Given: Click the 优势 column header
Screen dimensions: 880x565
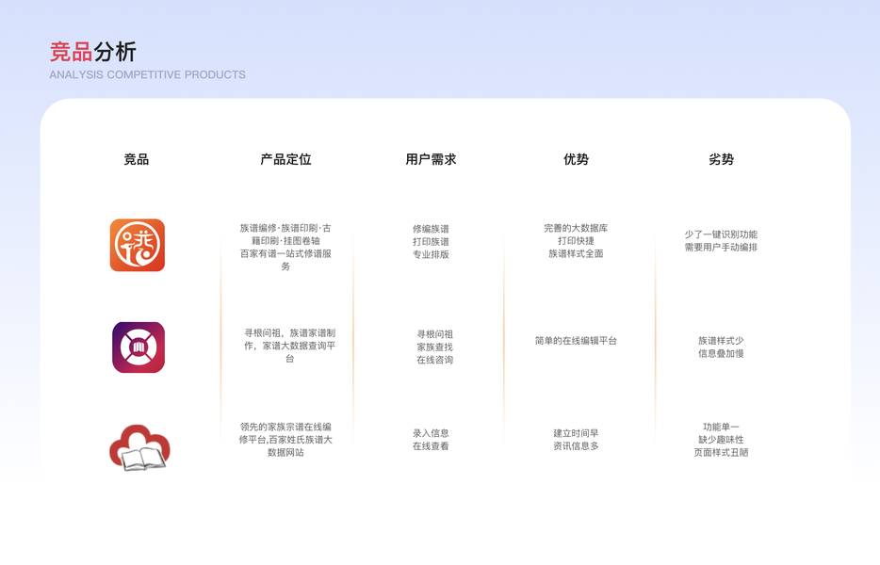Looking at the screenshot, I should pos(576,159).
